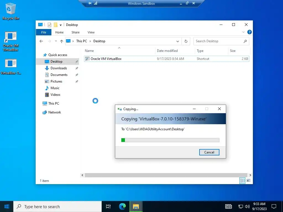Viewport: 283px width, 212px height.
Task: Open the address bar history dropdown
Action: 178,41
